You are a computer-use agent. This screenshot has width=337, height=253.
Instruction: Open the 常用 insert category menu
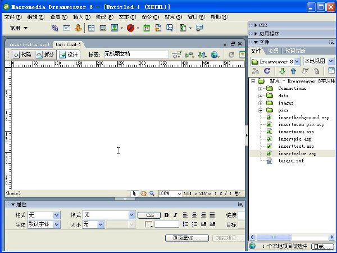click(x=19, y=28)
